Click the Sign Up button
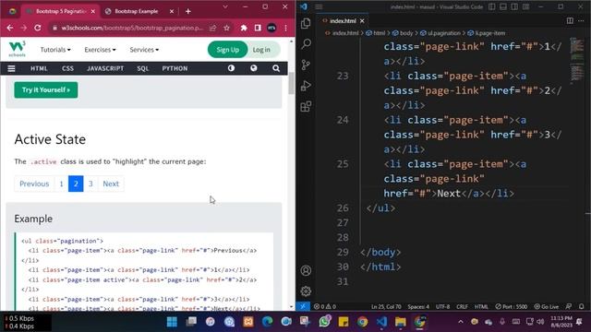591x332 pixels. (x=228, y=50)
